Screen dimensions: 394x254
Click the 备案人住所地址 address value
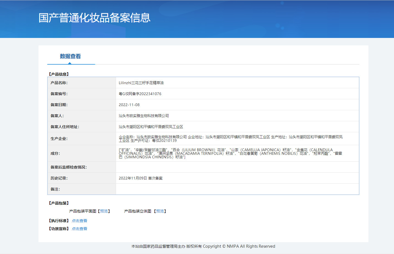click(151, 127)
